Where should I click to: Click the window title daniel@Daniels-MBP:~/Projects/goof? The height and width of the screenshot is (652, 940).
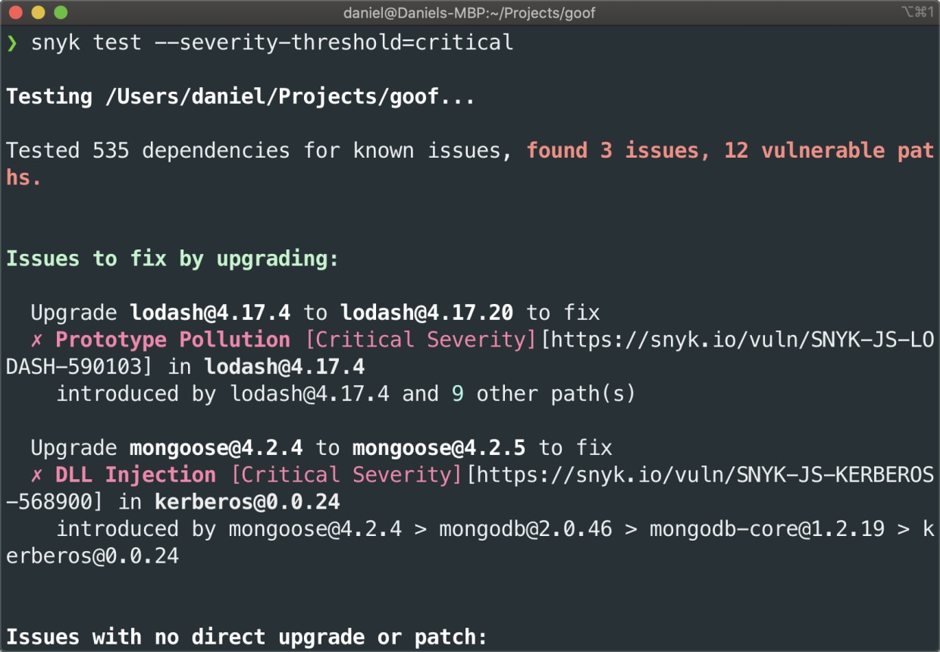(469, 12)
